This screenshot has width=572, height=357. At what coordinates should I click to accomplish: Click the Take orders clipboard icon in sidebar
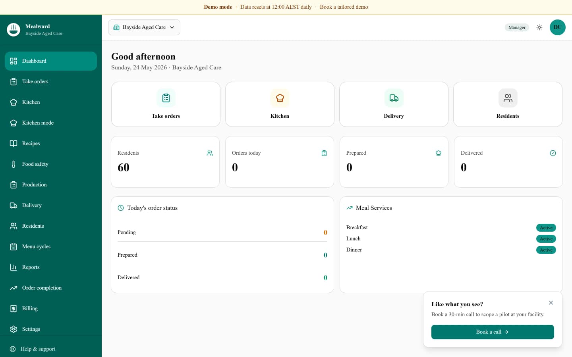click(x=14, y=82)
